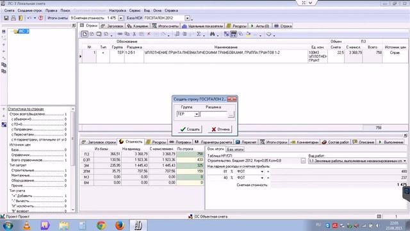Viewport: 410px width, 231px height.
Task: Open the Комментарии tab
Action: (x=305, y=142)
